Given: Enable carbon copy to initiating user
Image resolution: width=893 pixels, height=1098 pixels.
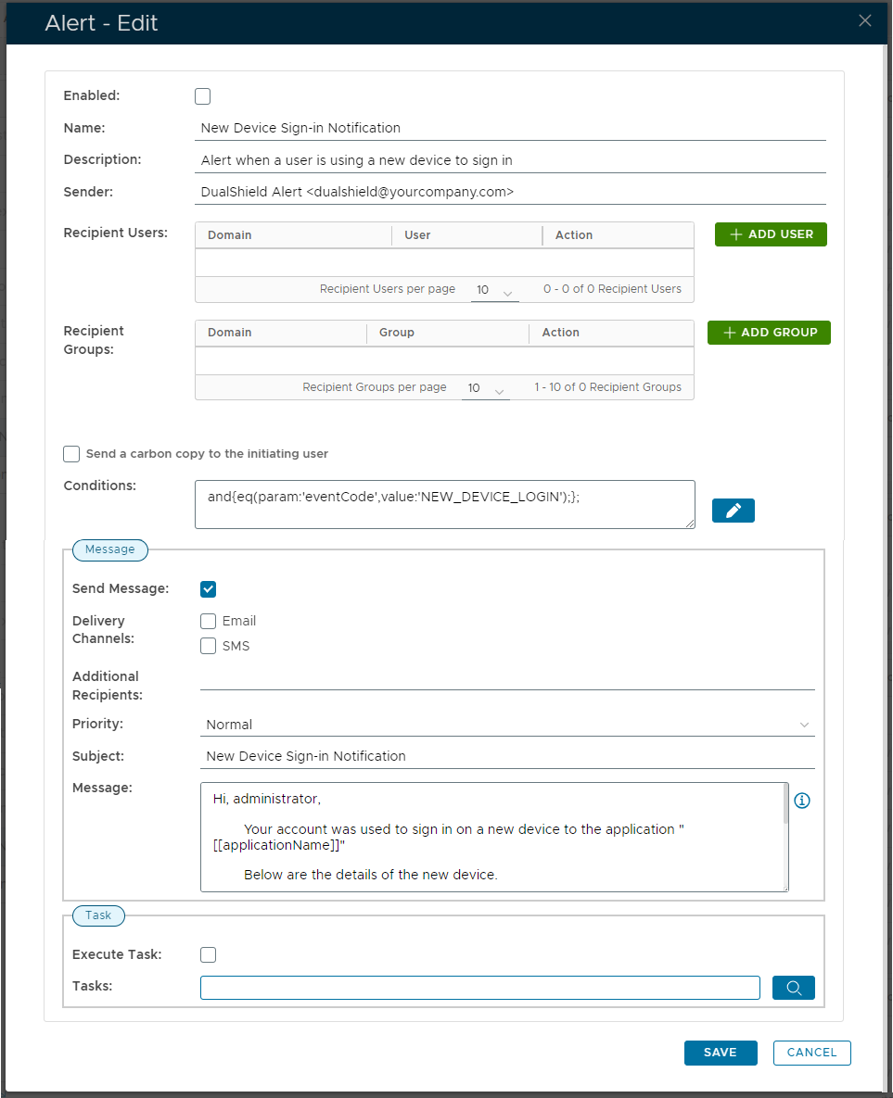Looking at the screenshot, I should tap(71, 454).
